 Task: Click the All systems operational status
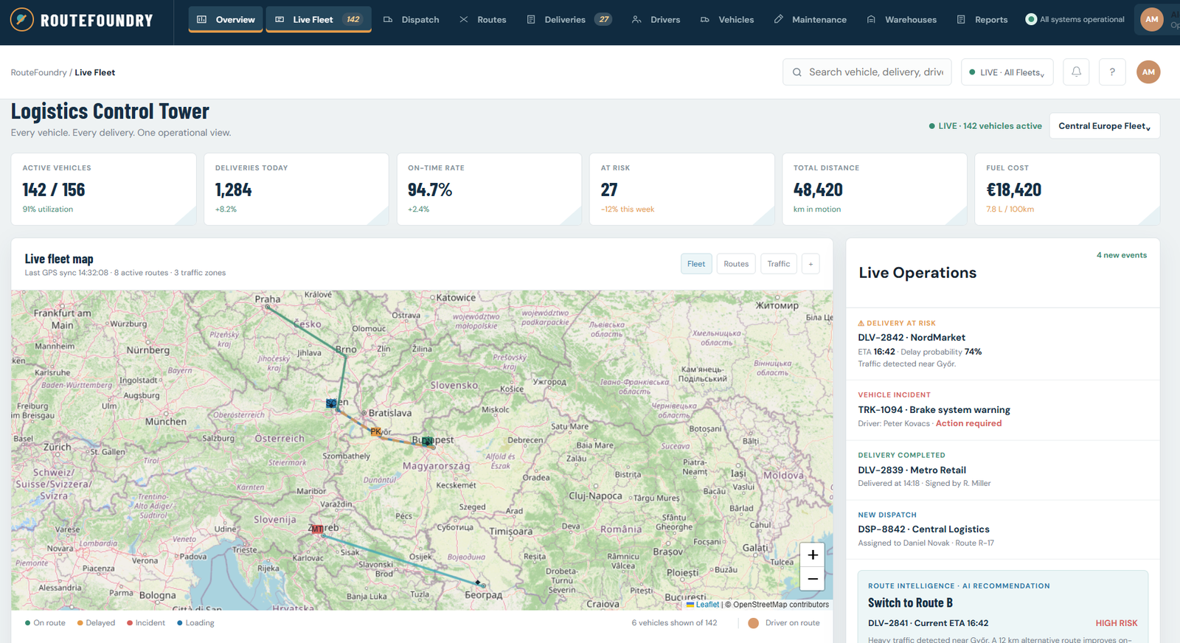click(x=1075, y=19)
